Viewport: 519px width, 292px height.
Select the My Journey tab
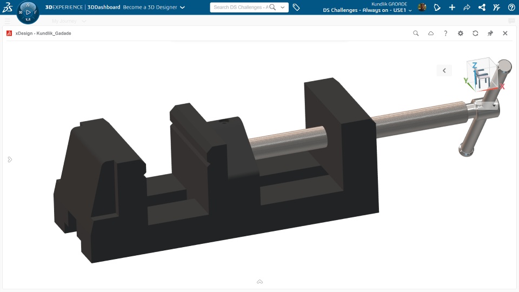(64, 21)
